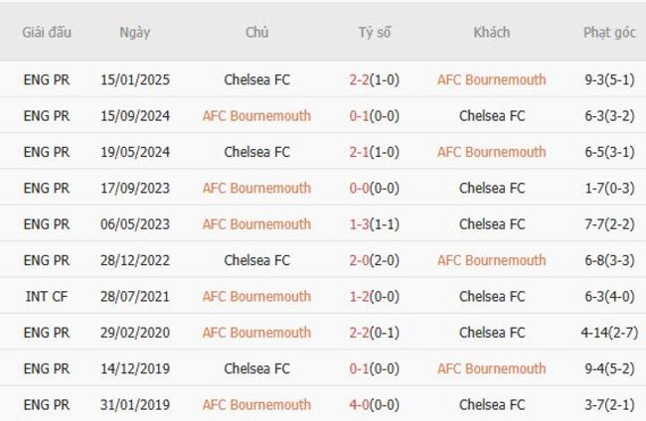Click the Phạt góc column header
The image size is (646, 421).
pyautogui.click(x=609, y=32)
